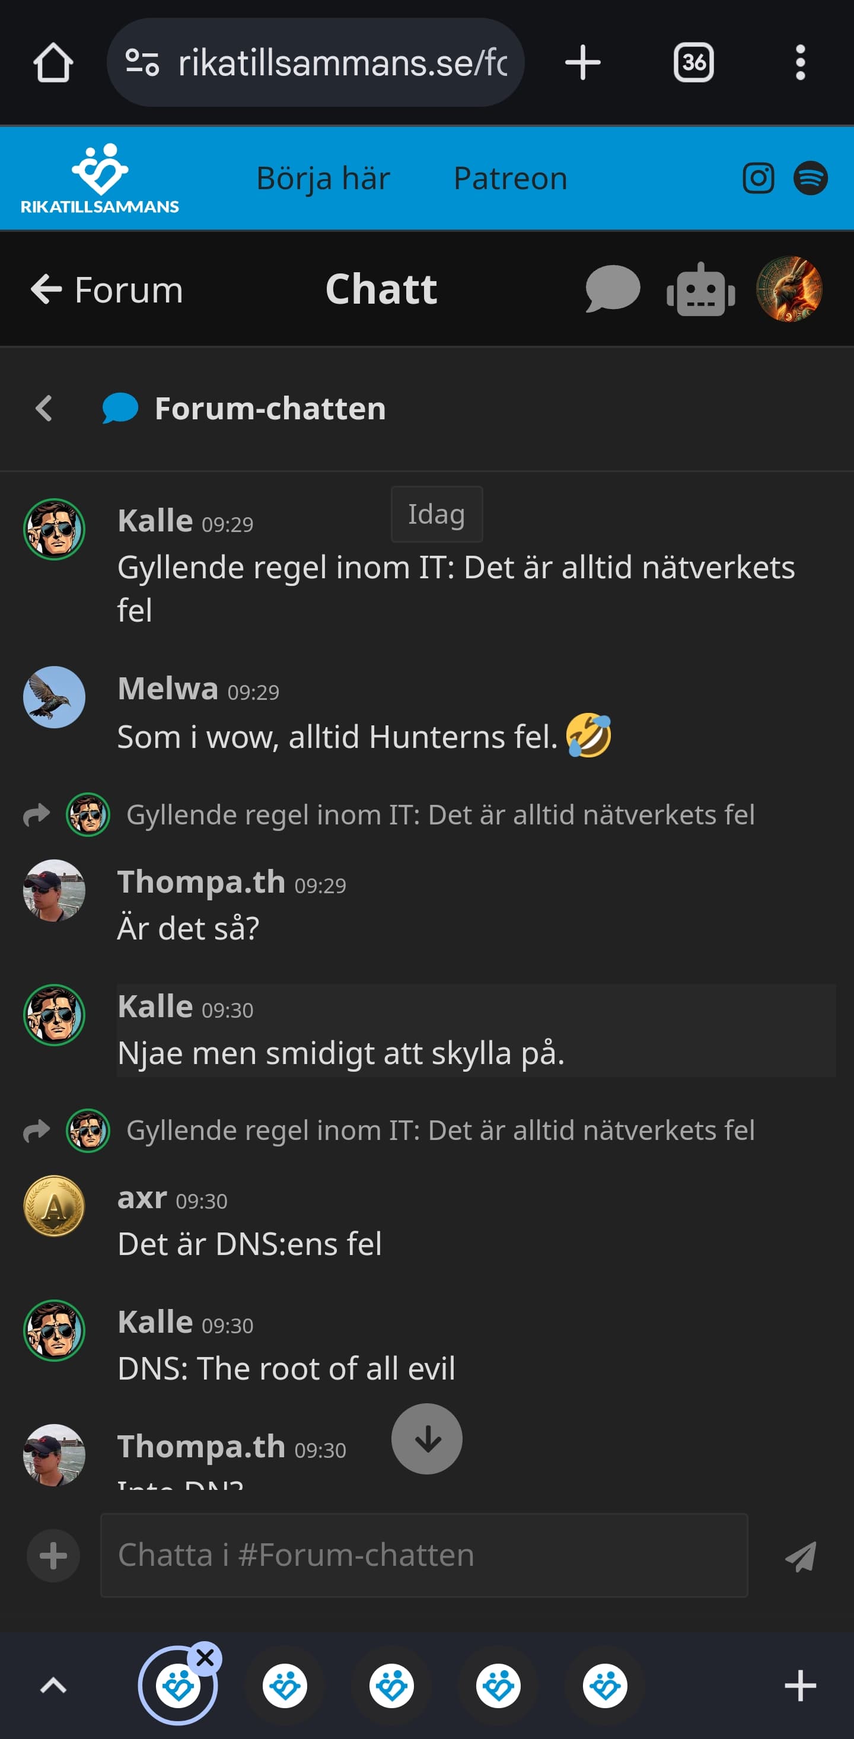The width and height of the screenshot is (854, 1739).
Task: Open the tab switcher showing 36 tabs
Action: [693, 63]
